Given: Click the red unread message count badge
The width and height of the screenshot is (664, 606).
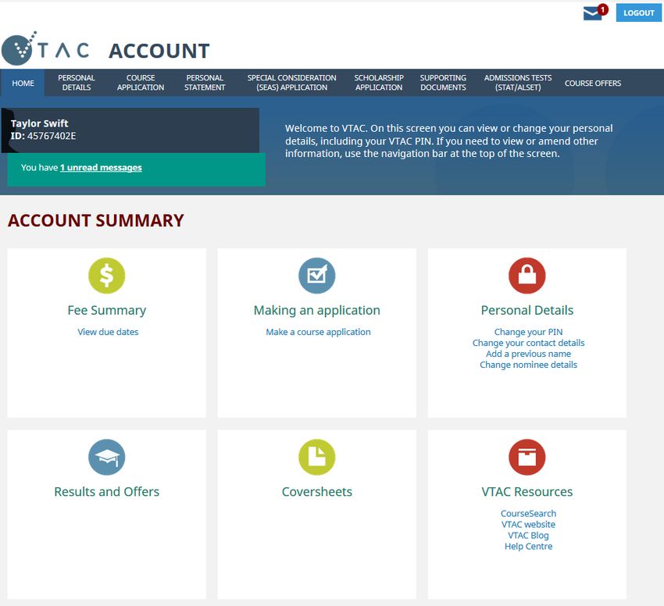Looking at the screenshot, I should (x=602, y=9).
